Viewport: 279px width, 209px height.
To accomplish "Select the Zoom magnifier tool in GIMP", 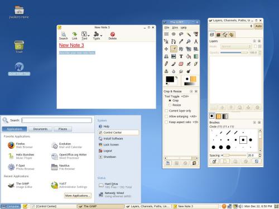I will [x=189, y=41].
